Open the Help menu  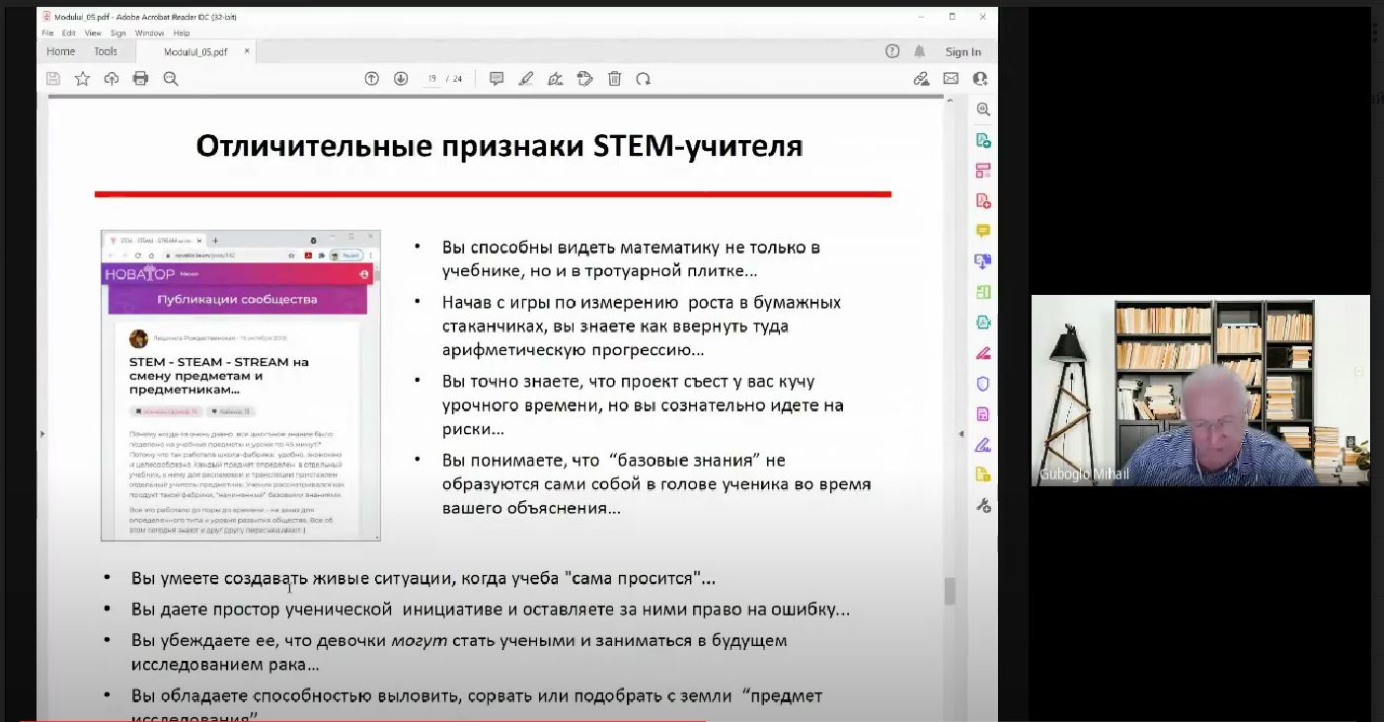click(182, 33)
